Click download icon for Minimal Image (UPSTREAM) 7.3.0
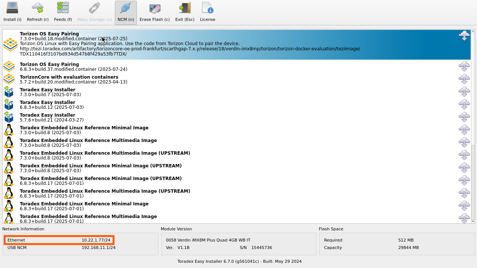The width and height of the screenshot is (477, 268). pos(464,168)
